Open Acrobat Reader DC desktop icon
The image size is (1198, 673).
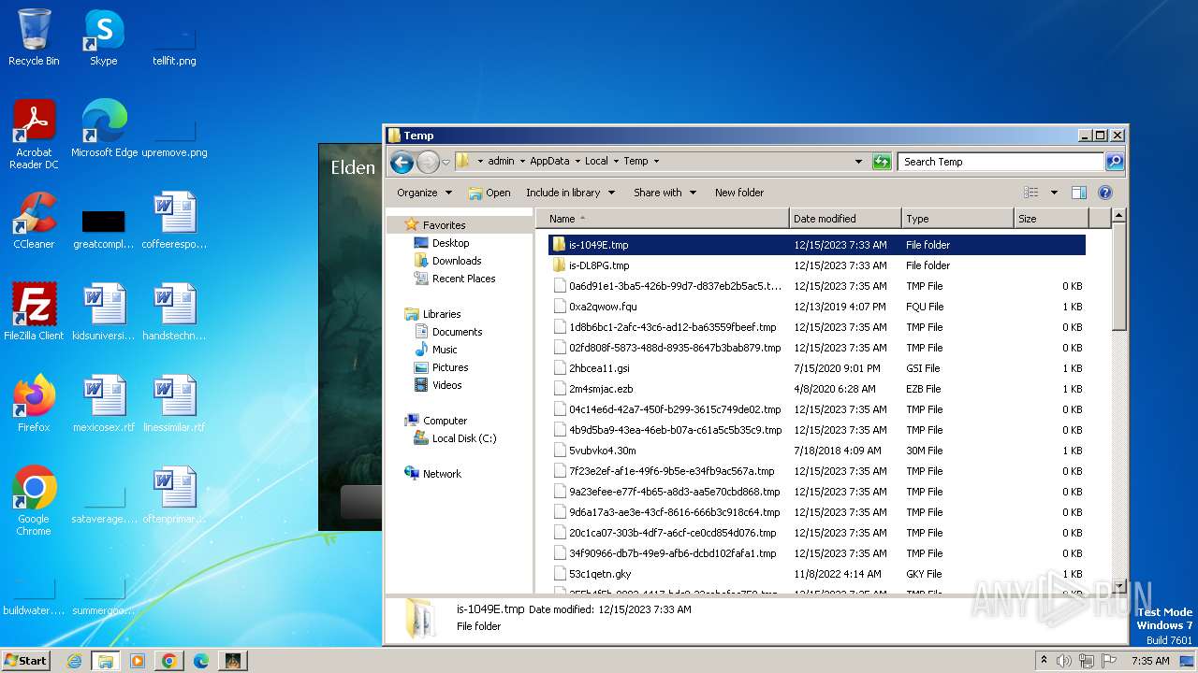tap(34, 135)
